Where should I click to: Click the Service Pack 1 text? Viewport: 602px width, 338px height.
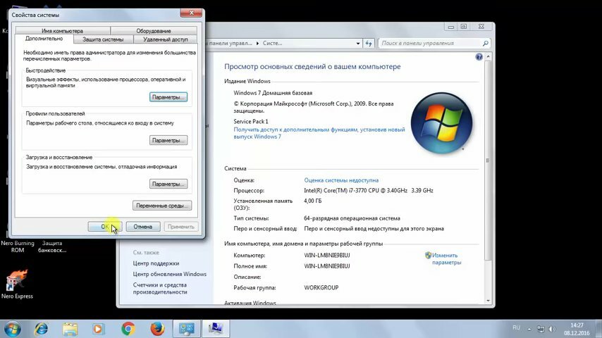tap(251, 121)
